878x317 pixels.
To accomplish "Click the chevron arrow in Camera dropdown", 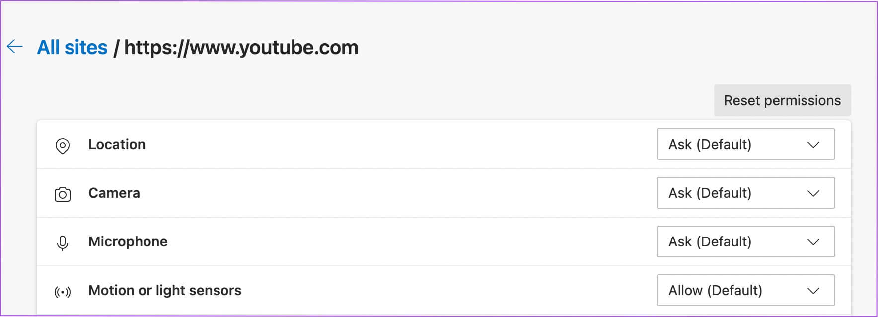I will (813, 194).
